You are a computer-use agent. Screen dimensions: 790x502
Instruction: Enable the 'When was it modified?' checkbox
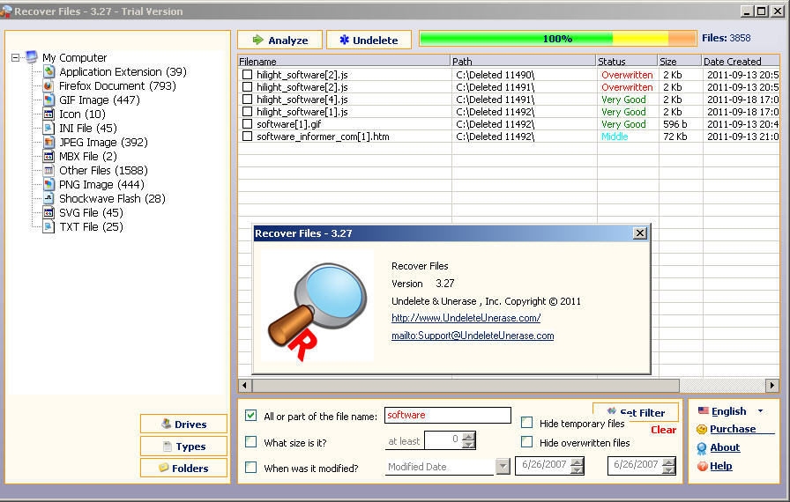click(251, 468)
